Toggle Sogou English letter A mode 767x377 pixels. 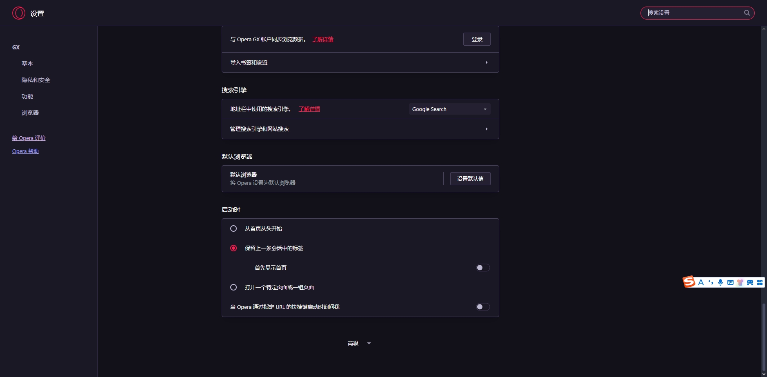point(701,282)
